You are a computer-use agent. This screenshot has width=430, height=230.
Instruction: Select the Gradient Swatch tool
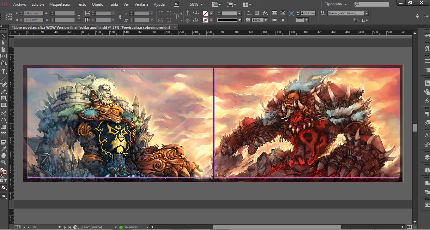click(3, 127)
